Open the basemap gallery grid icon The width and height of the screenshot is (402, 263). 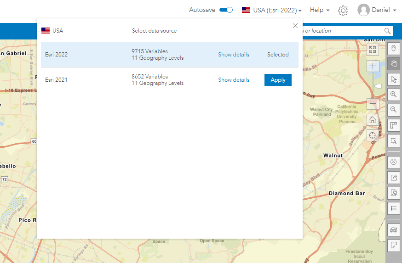pos(373,50)
